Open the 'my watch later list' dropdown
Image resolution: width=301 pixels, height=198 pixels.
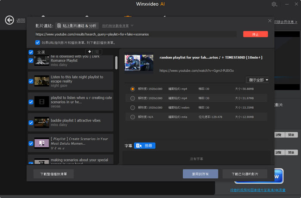coord(118,26)
